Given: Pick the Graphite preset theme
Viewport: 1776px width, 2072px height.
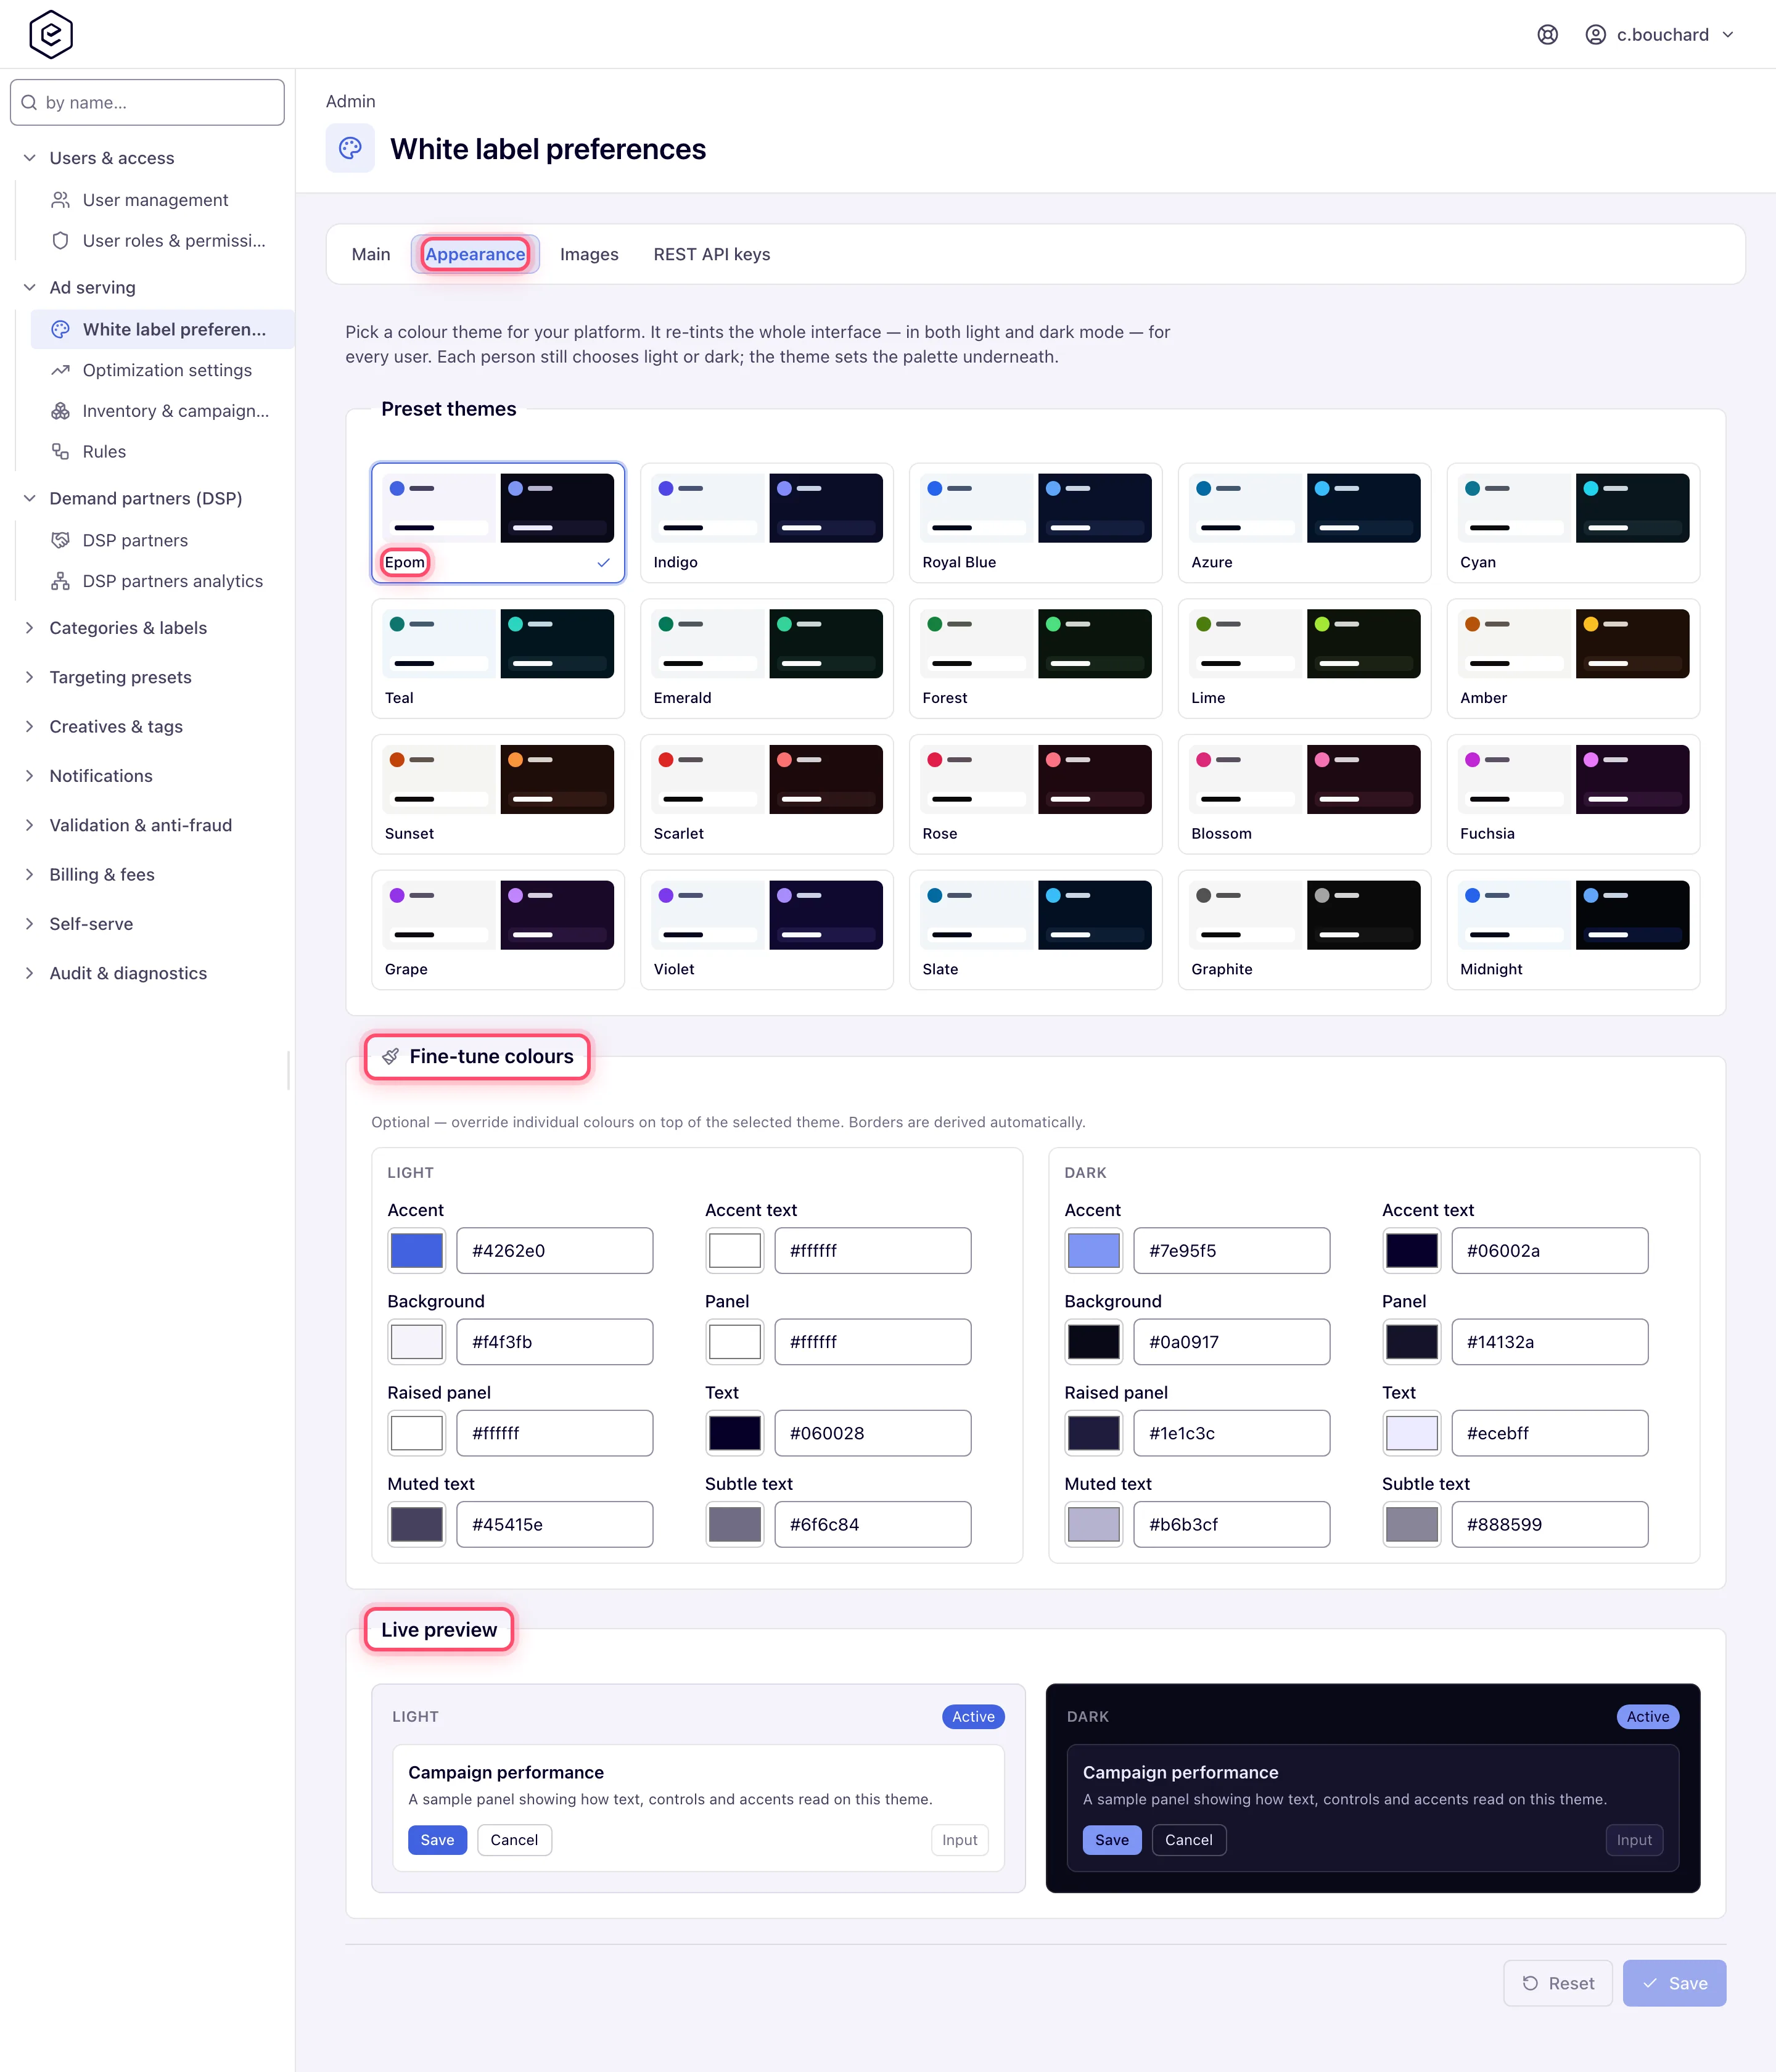Looking at the screenshot, I should tap(1304, 930).
